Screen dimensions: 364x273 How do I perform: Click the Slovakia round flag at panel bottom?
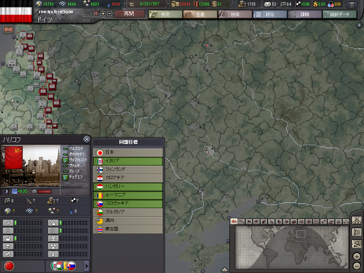point(71,266)
